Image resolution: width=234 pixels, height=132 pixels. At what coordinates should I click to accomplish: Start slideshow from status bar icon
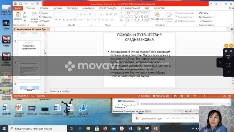[x=195, y=96]
